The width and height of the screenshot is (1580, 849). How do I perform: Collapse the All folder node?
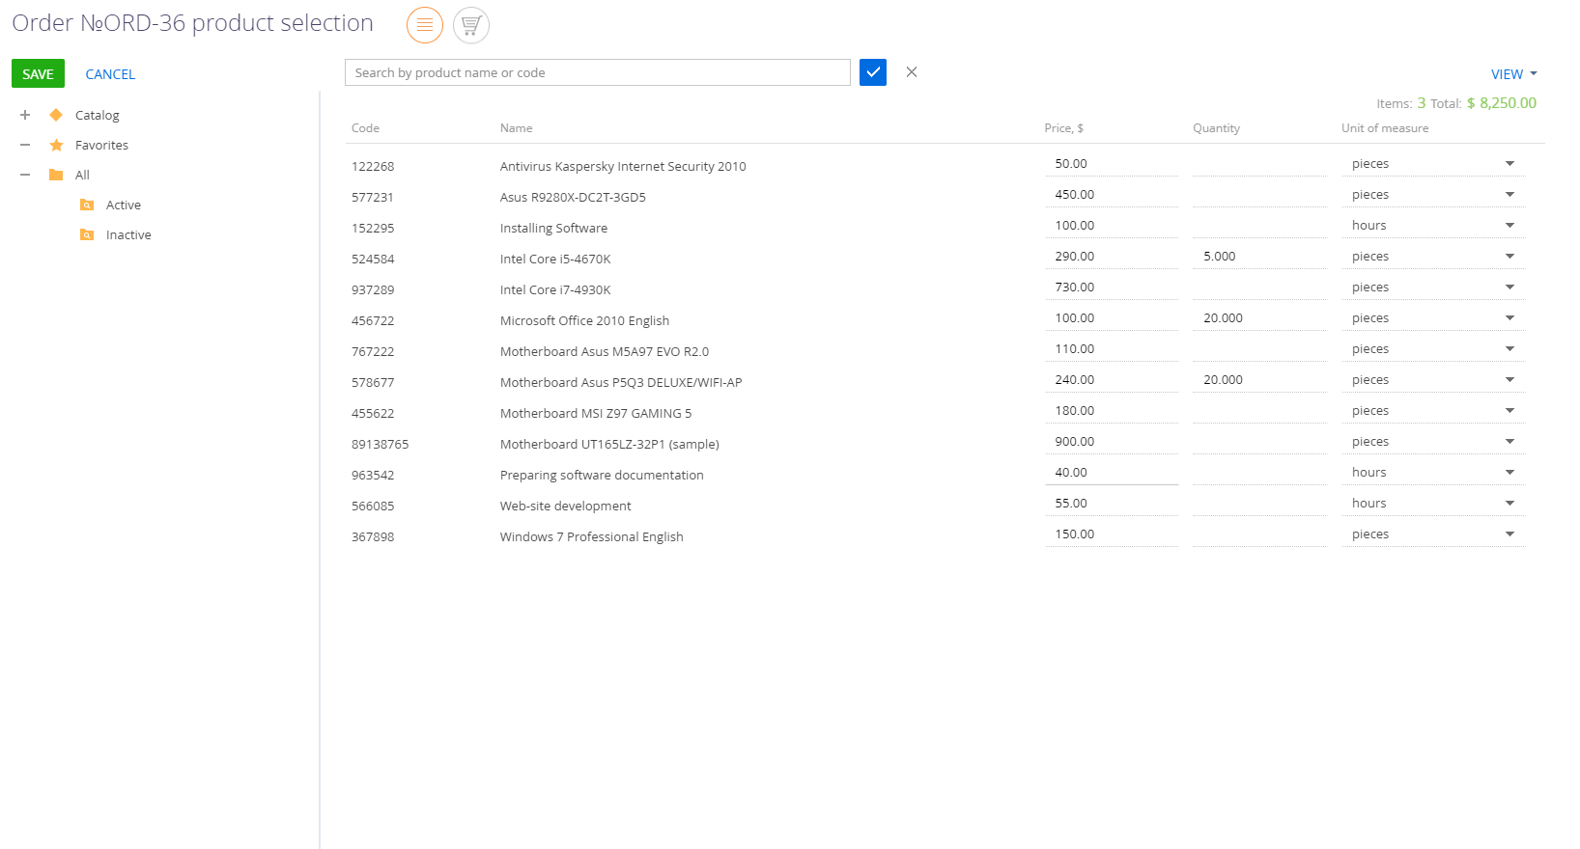[x=25, y=175]
